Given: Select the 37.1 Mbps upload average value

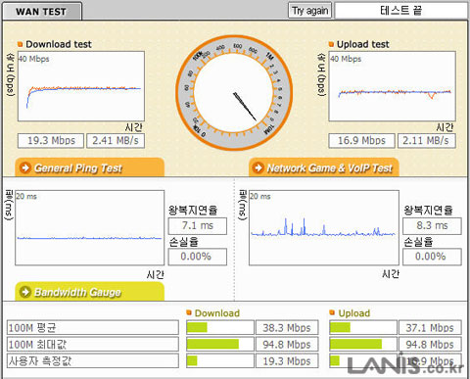Looking at the screenshot, I should point(430,327).
